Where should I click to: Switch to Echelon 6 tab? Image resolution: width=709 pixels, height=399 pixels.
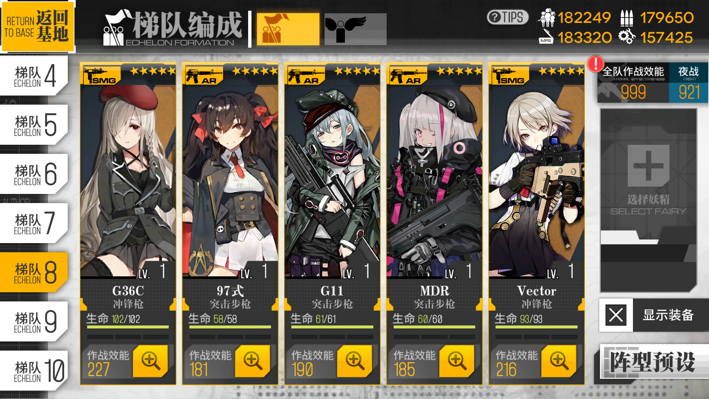pyautogui.click(x=34, y=174)
